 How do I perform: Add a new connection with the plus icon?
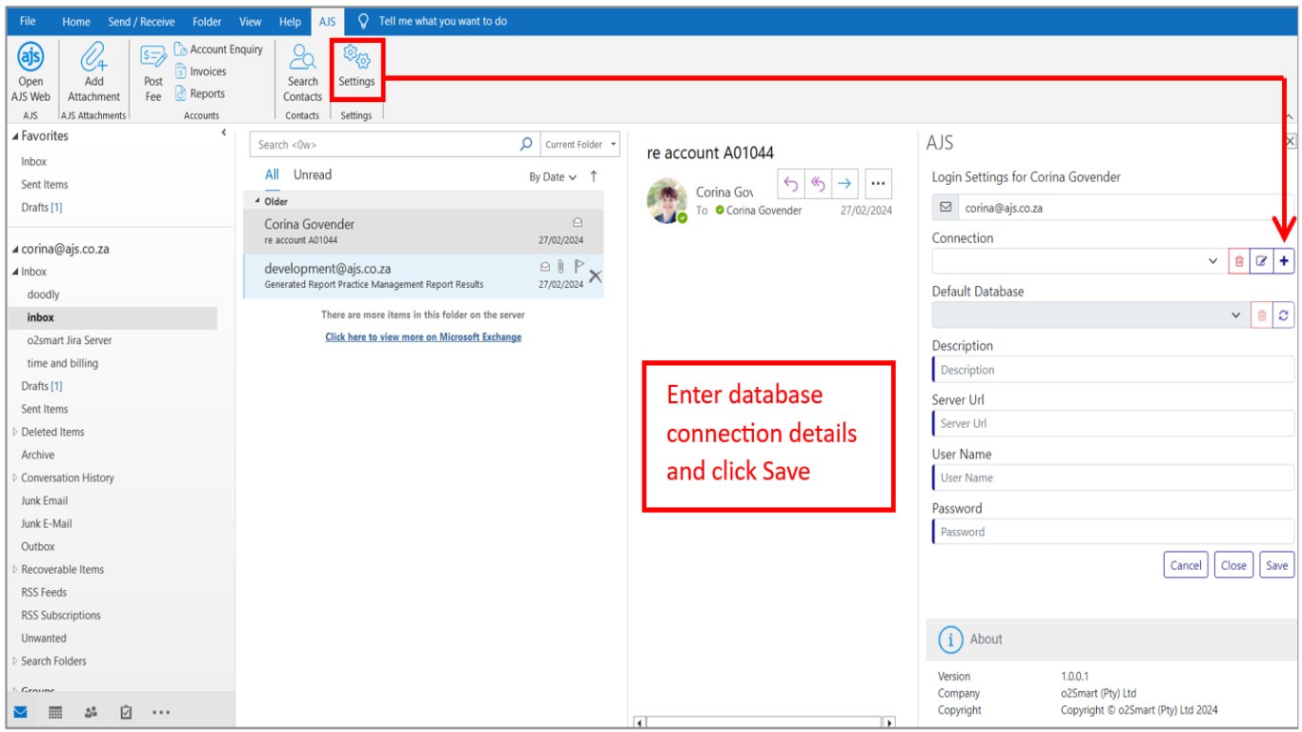click(x=1283, y=261)
